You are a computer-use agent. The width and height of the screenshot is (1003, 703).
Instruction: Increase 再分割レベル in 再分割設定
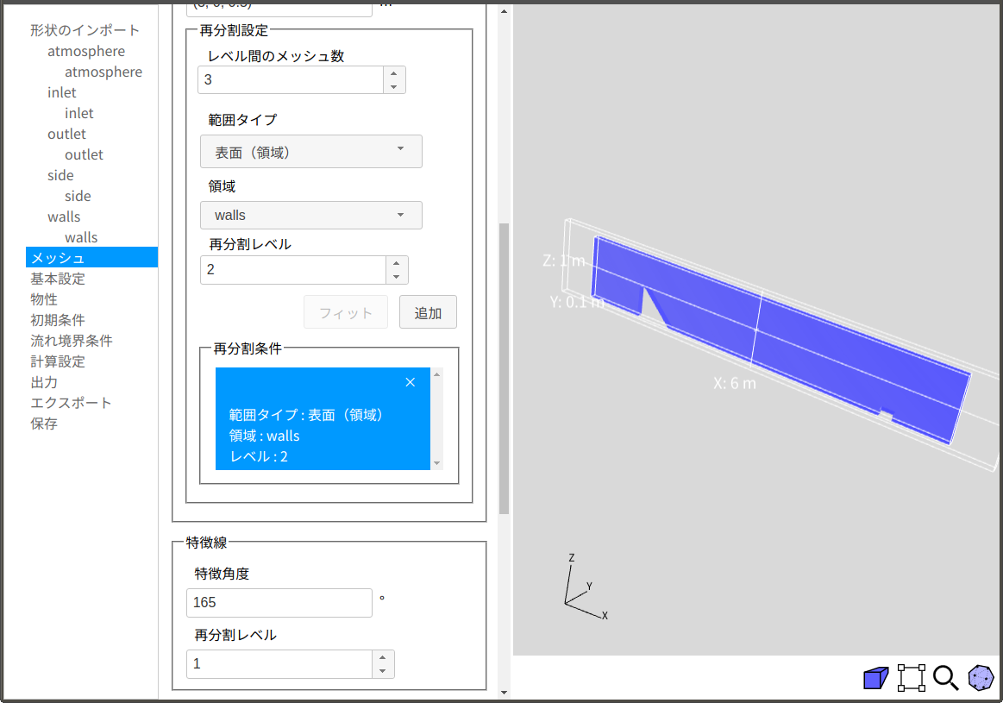click(397, 263)
